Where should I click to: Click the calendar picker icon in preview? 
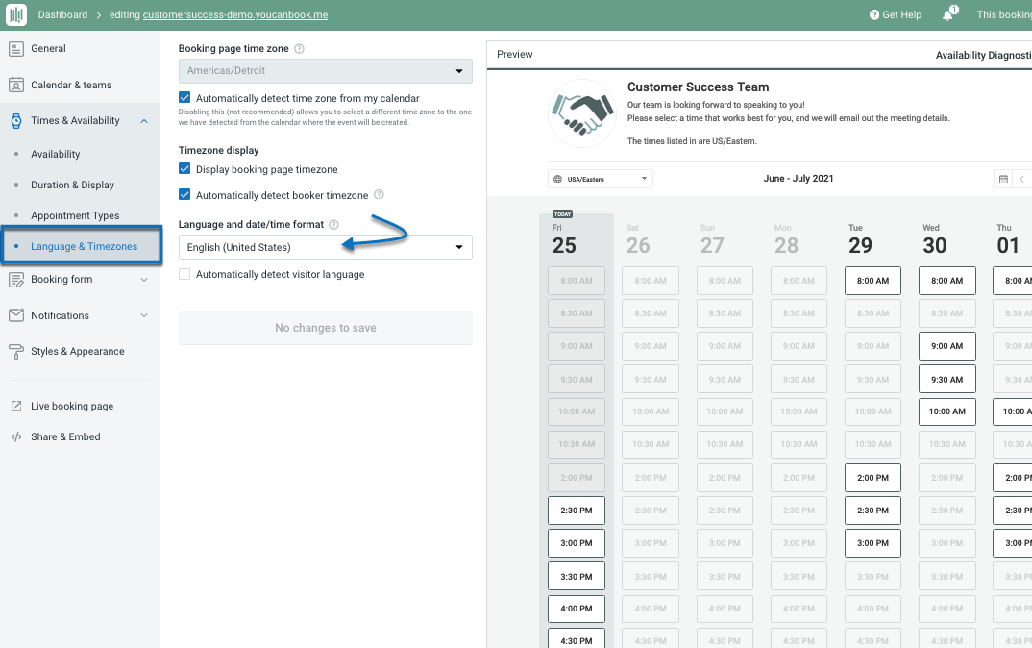(x=1003, y=179)
